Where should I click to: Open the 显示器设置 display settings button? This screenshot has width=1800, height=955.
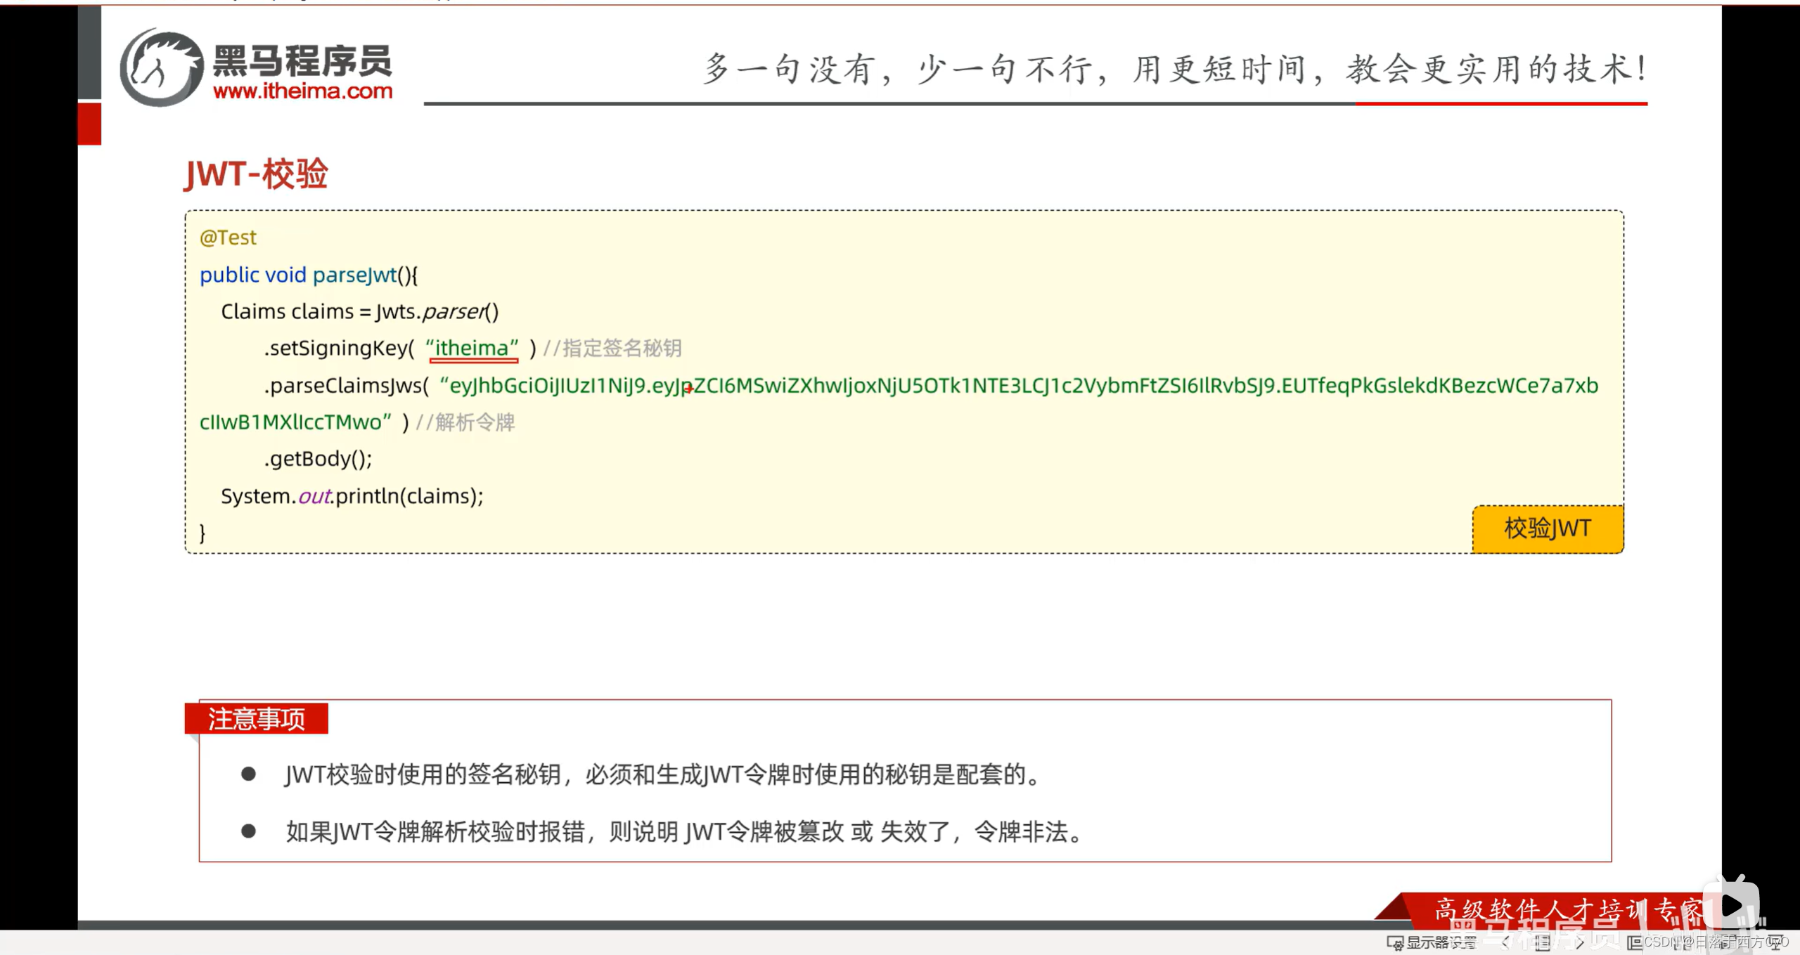pyautogui.click(x=1432, y=942)
